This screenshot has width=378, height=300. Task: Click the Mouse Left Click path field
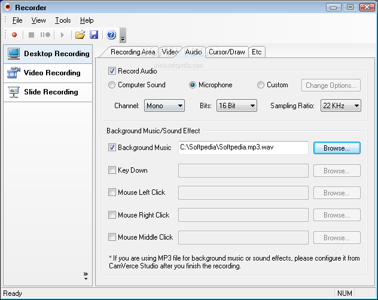coord(243,193)
